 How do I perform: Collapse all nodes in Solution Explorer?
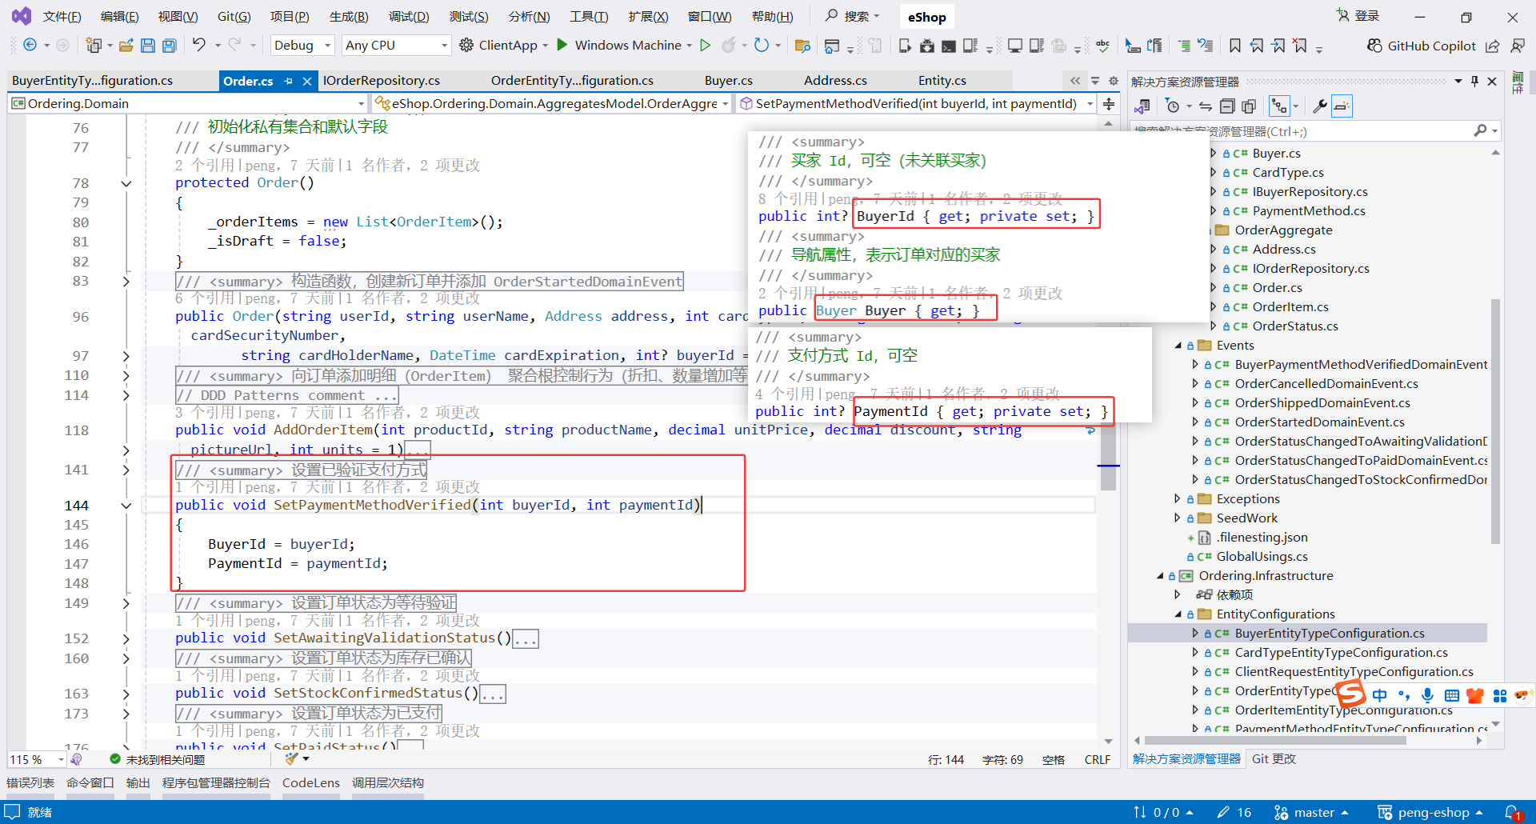pyautogui.click(x=1227, y=106)
